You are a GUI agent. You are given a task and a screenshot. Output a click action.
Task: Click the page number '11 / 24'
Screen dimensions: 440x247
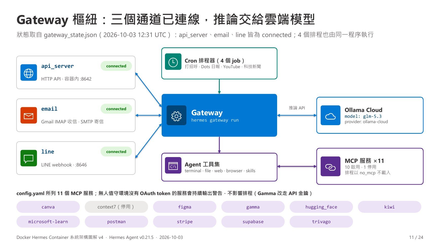(416, 237)
